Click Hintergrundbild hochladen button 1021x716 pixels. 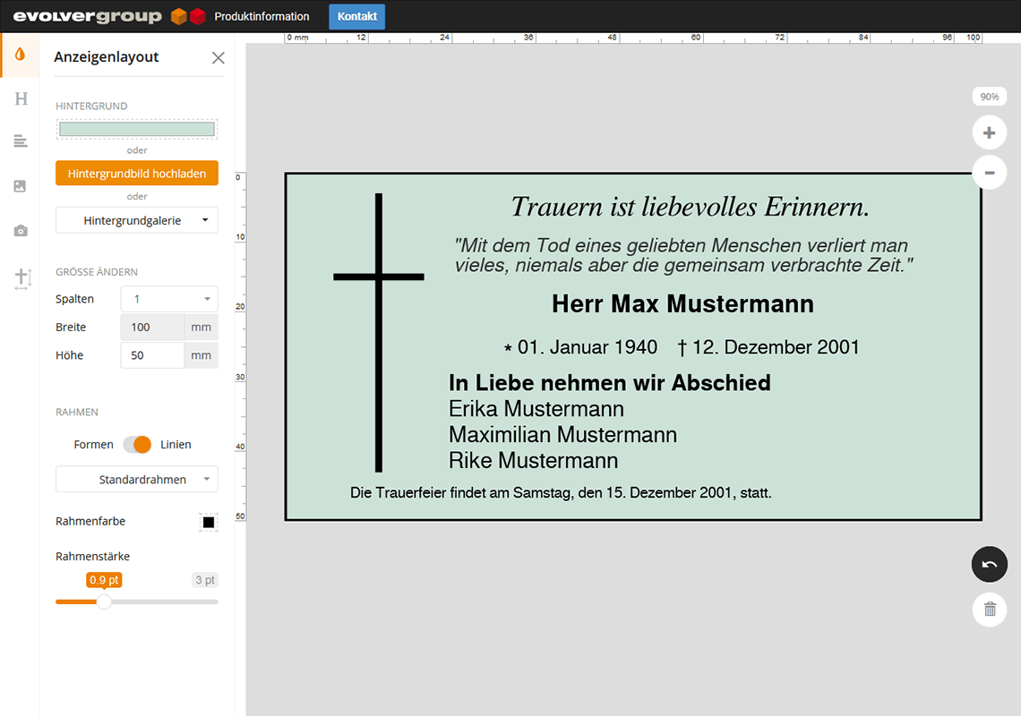tap(137, 174)
